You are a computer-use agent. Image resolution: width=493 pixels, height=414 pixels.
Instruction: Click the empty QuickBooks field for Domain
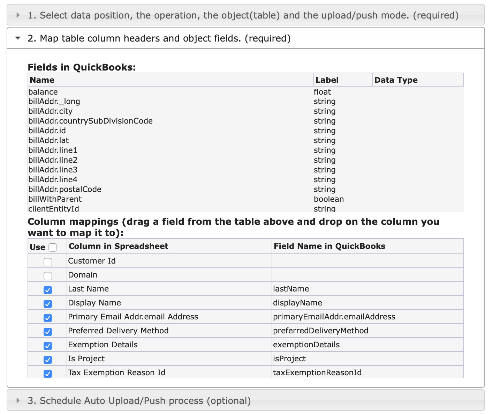click(368, 275)
